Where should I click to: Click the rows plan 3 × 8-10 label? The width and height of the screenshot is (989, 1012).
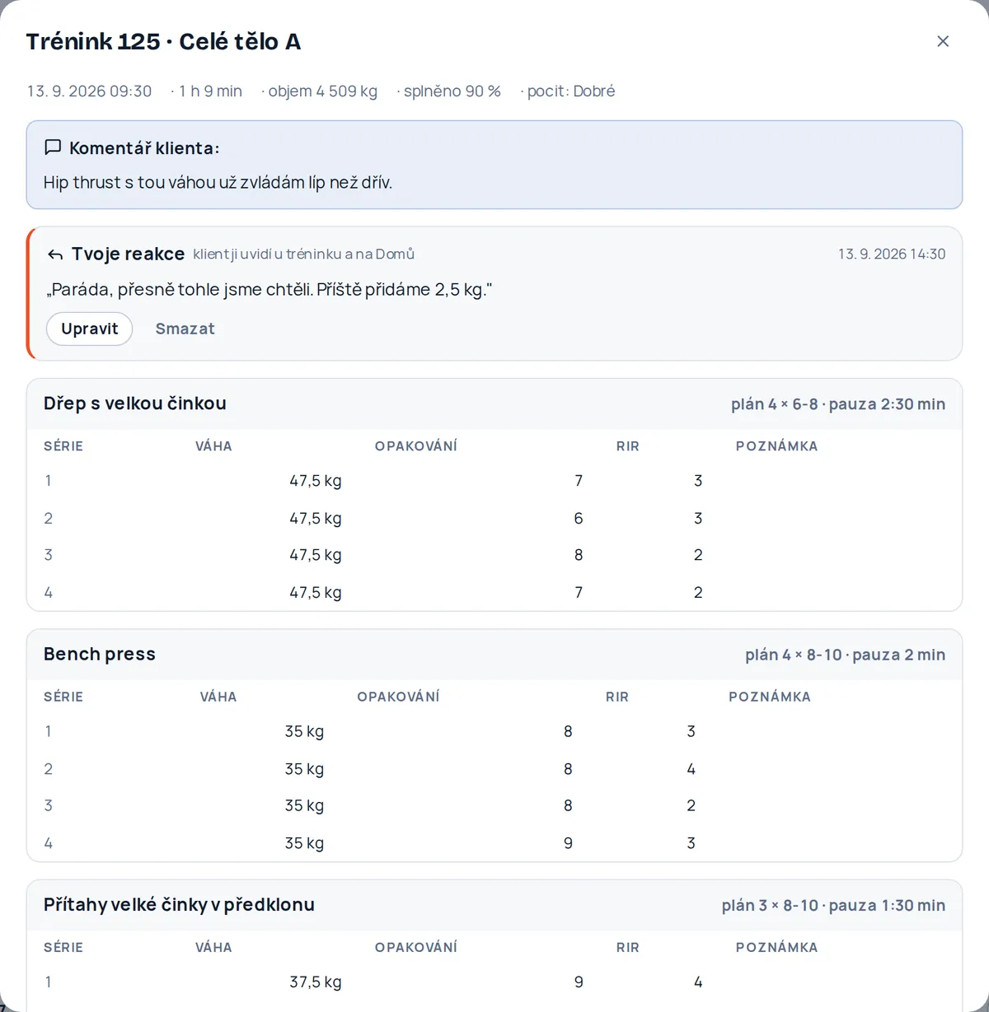834,905
